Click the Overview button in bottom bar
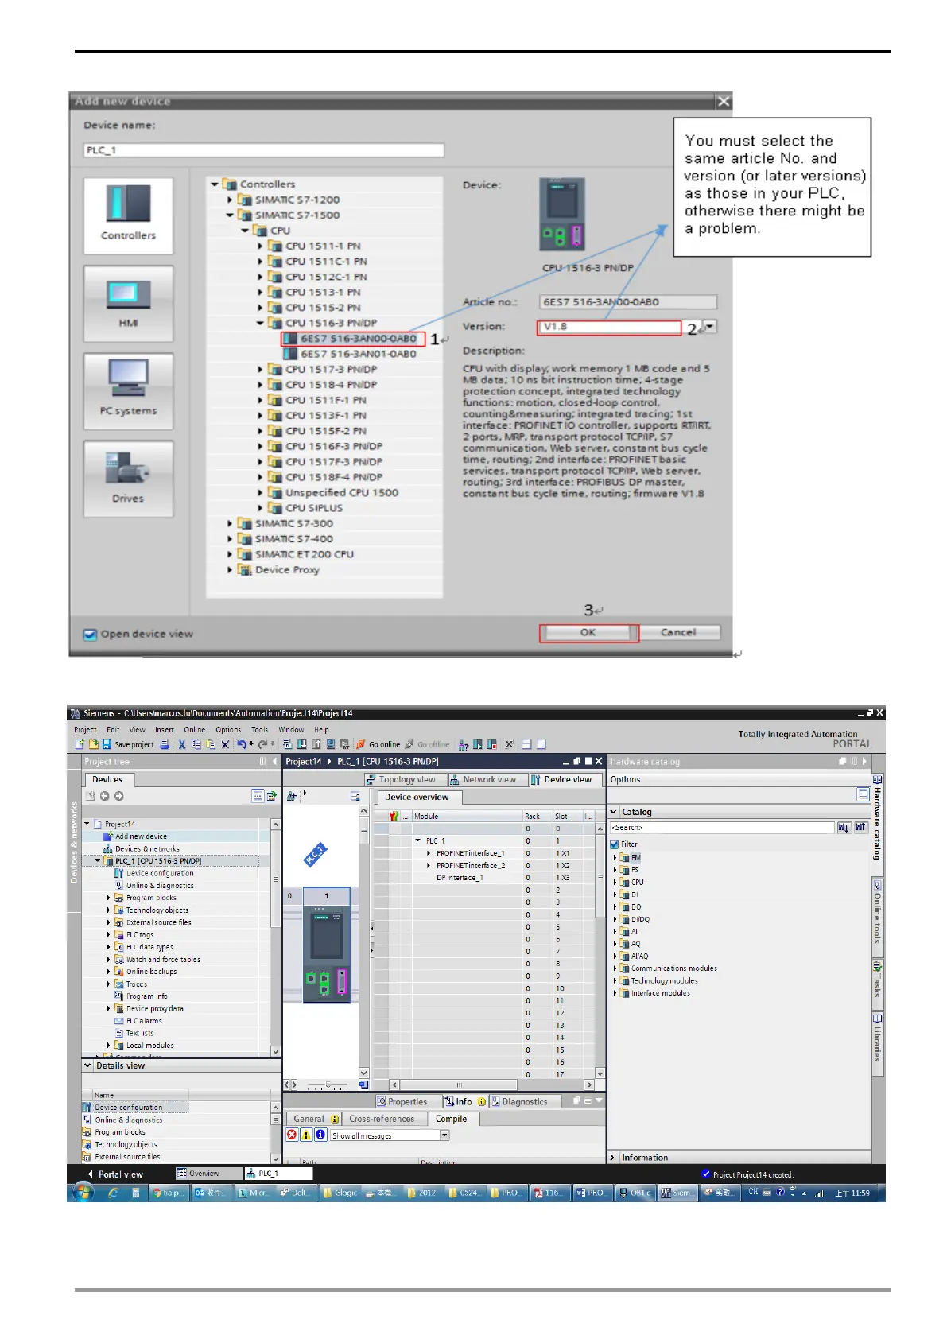 208,1174
